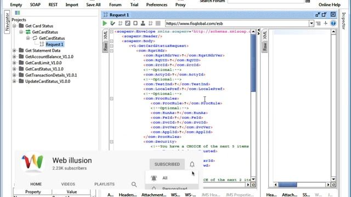
Task: Click into the endpoint URL field
Action: point(237,23)
